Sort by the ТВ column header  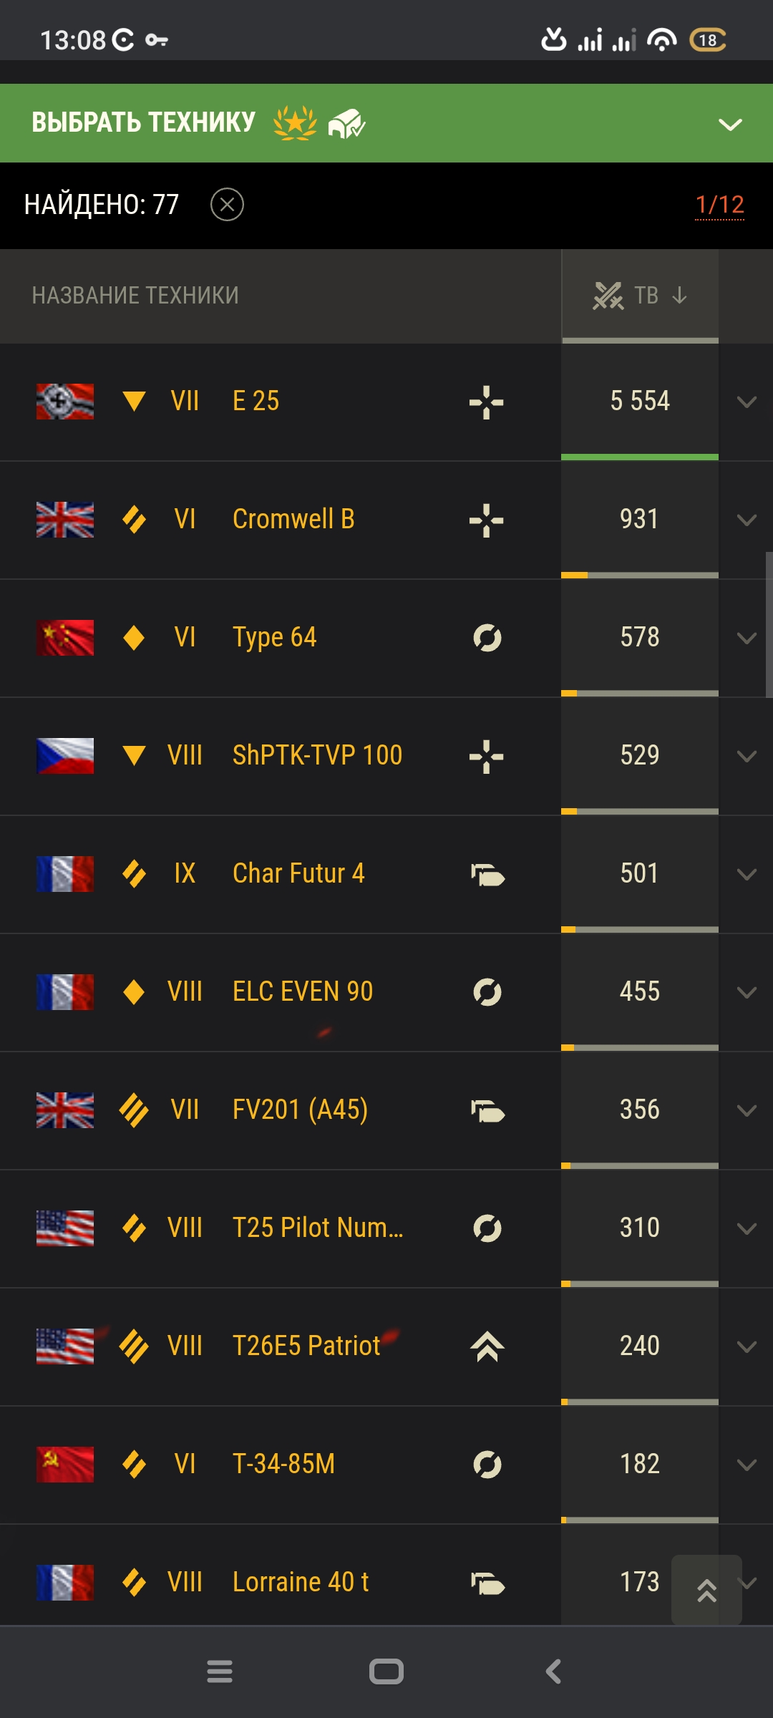pyautogui.click(x=640, y=296)
